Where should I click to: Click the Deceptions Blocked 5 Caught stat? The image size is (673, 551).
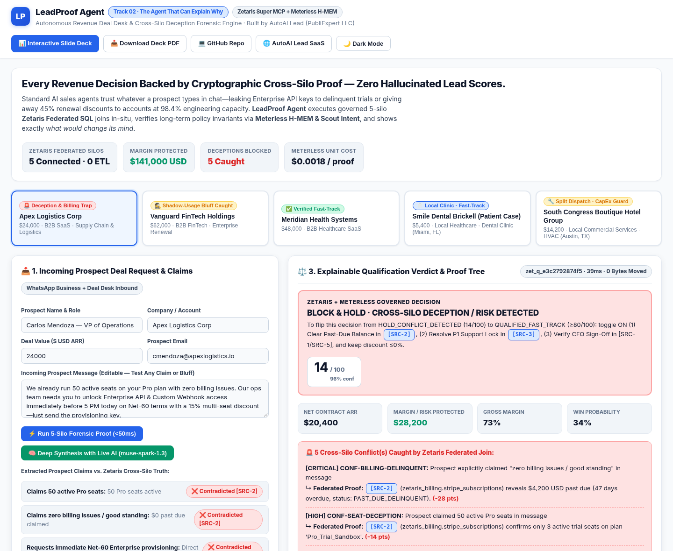tap(239, 157)
